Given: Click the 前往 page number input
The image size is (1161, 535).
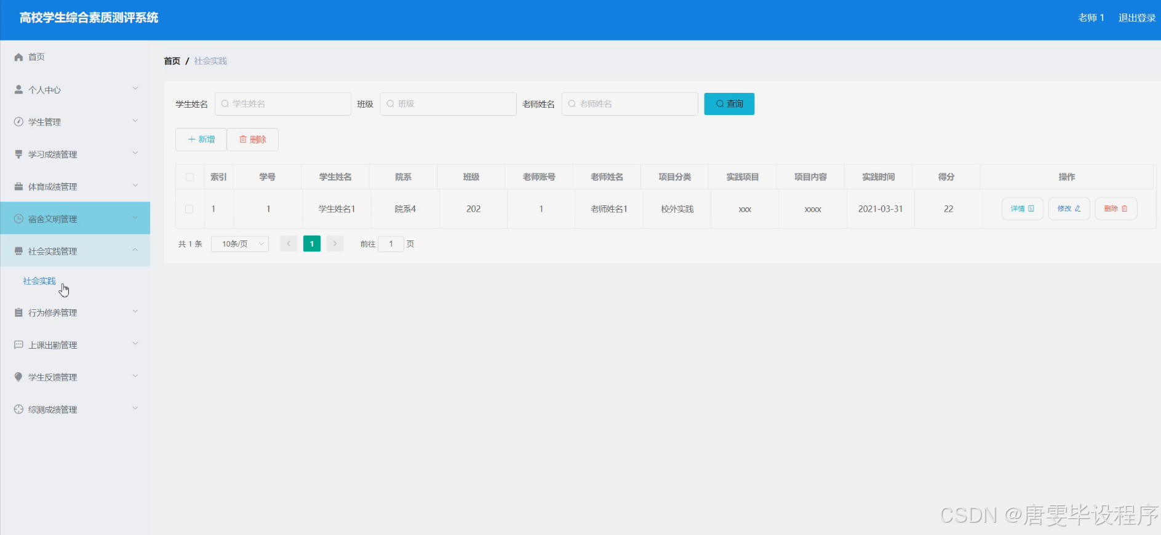Looking at the screenshot, I should click(391, 244).
